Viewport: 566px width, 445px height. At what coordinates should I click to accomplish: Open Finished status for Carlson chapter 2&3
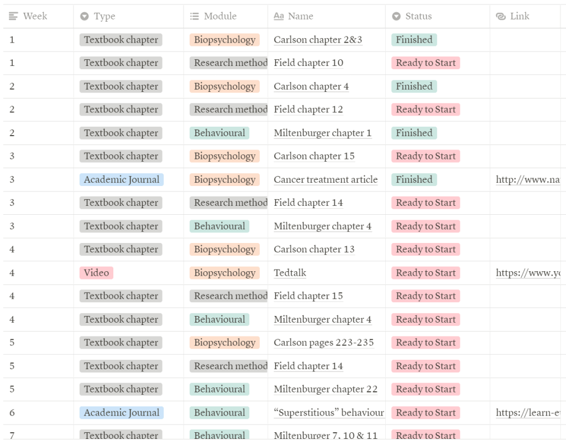(414, 40)
